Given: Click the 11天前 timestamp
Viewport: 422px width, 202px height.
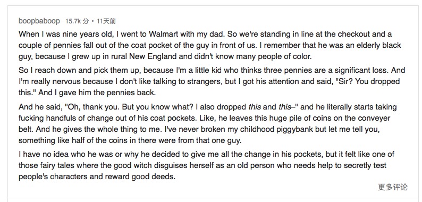Looking at the screenshot, I should pyautogui.click(x=106, y=21).
